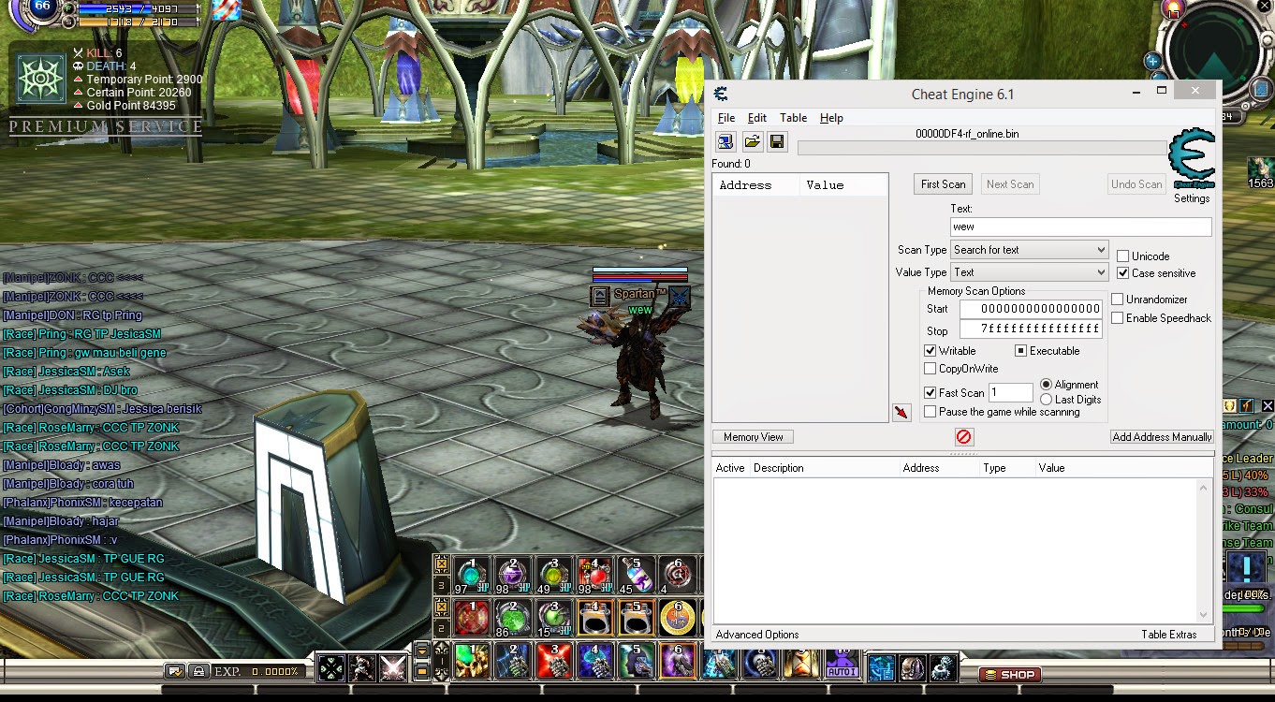Click the floppy disk save icon
Screen dimensions: 1275x702
click(x=776, y=141)
